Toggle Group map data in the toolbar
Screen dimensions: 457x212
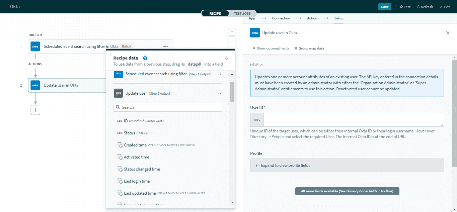(x=309, y=48)
